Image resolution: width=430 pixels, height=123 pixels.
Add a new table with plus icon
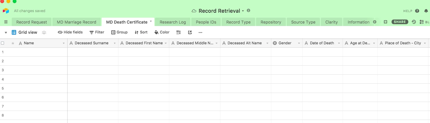point(385,22)
